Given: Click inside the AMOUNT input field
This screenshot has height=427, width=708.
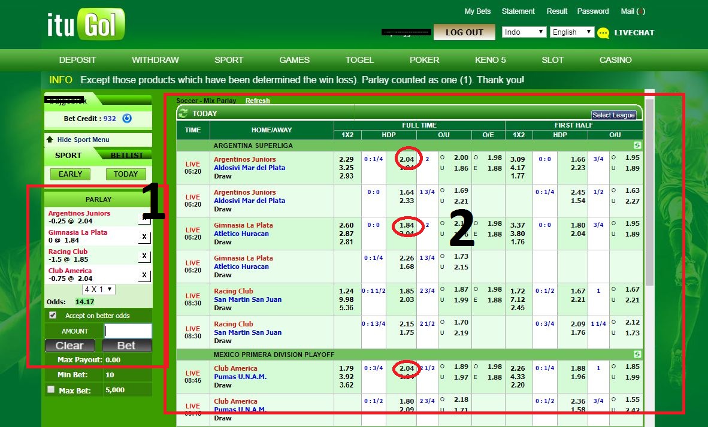Looking at the screenshot, I should pos(127,330).
